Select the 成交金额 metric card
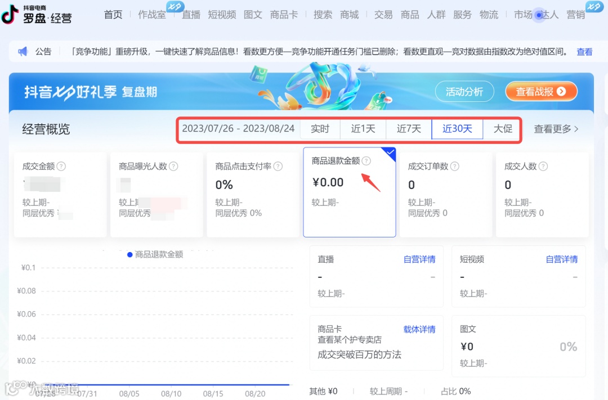This screenshot has width=608, height=400. (60, 195)
